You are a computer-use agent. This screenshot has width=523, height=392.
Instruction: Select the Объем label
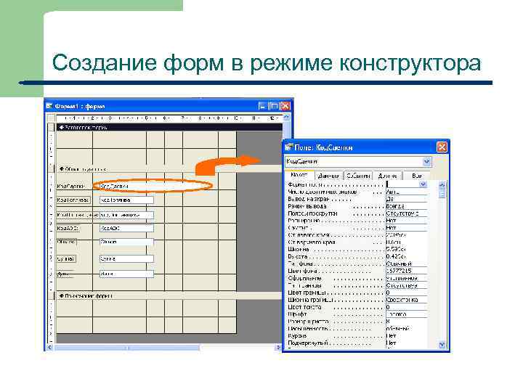point(66,242)
